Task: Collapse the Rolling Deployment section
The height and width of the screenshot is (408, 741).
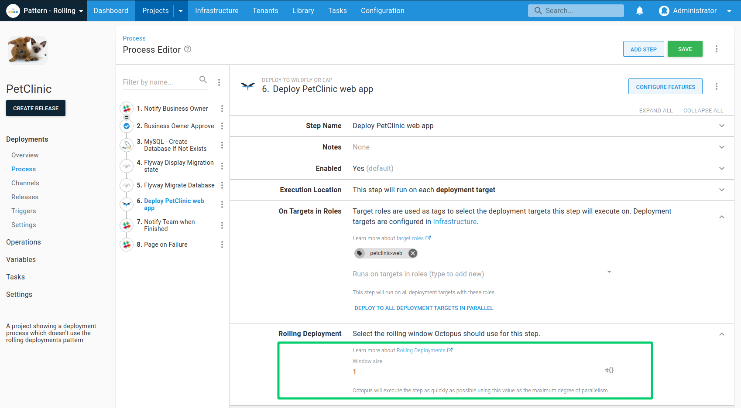Action: (721, 334)
